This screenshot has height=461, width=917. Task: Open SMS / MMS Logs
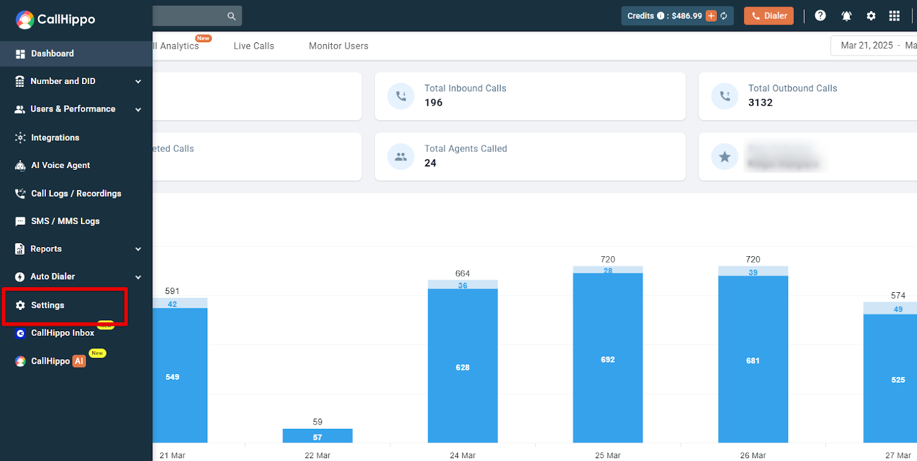coord(76,221)
